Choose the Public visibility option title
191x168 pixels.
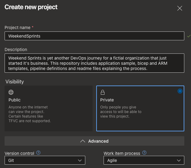(x=15, y=100)
